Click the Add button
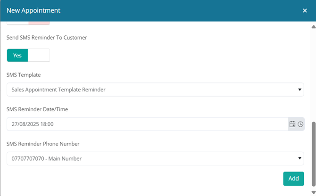This screenshot has width=316, height=196. pos(293,179)
